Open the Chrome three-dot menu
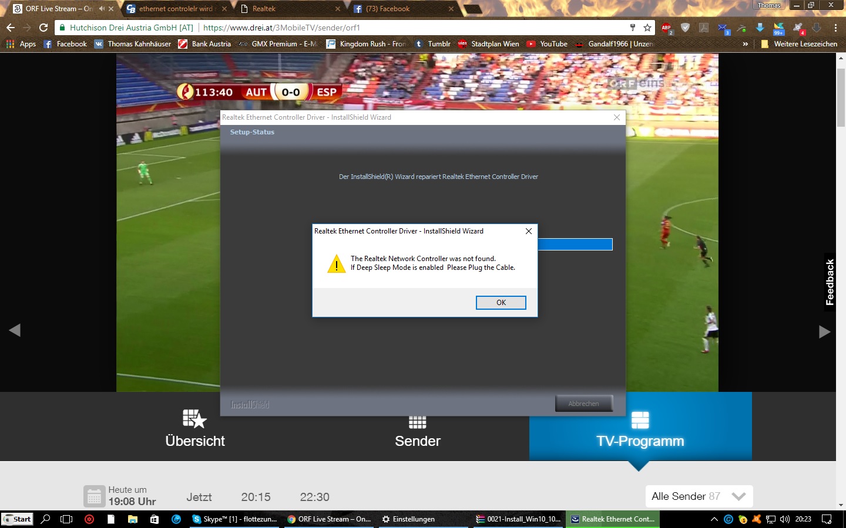Image resolution: width=846 pixels, height=528 pixels. coord(835,28)
